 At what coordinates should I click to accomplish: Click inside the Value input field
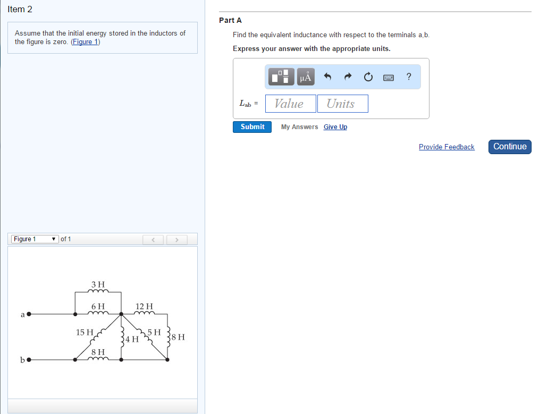[x=290, y=103]
